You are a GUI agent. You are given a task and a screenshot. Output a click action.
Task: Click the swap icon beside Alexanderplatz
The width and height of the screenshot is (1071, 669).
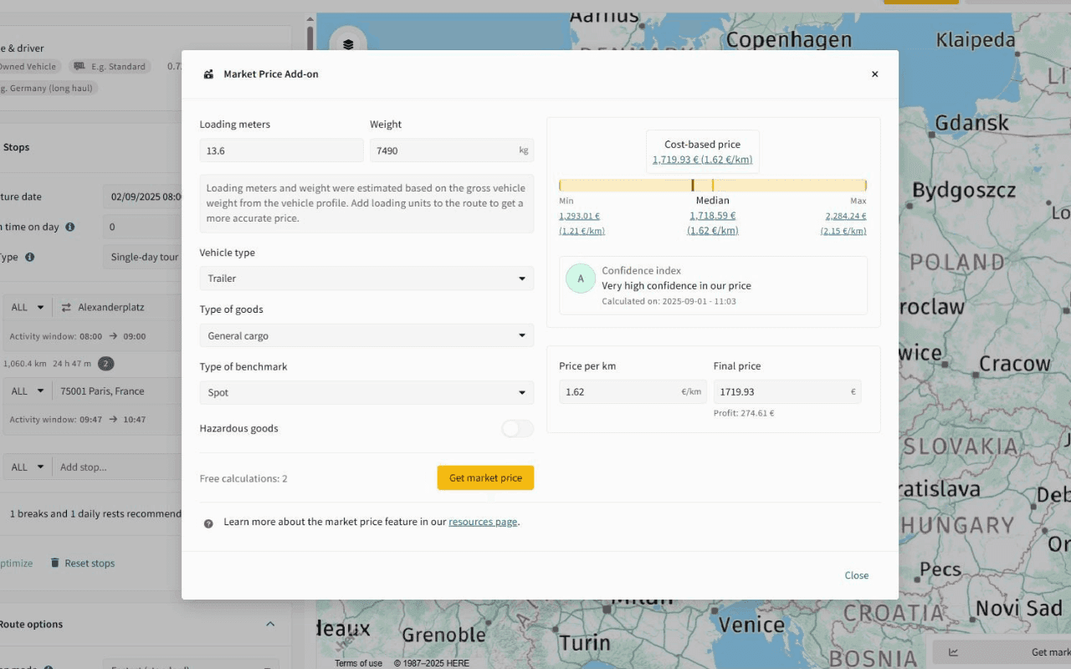click(66, 308)
